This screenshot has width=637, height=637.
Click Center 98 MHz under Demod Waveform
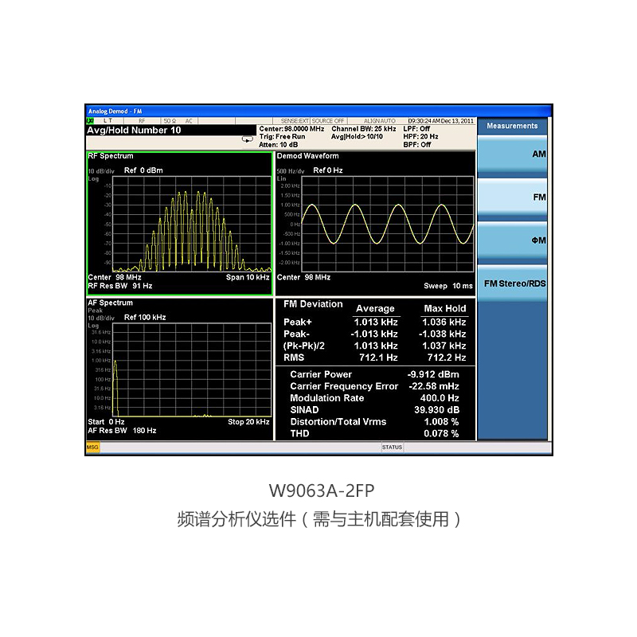point(303,277)
